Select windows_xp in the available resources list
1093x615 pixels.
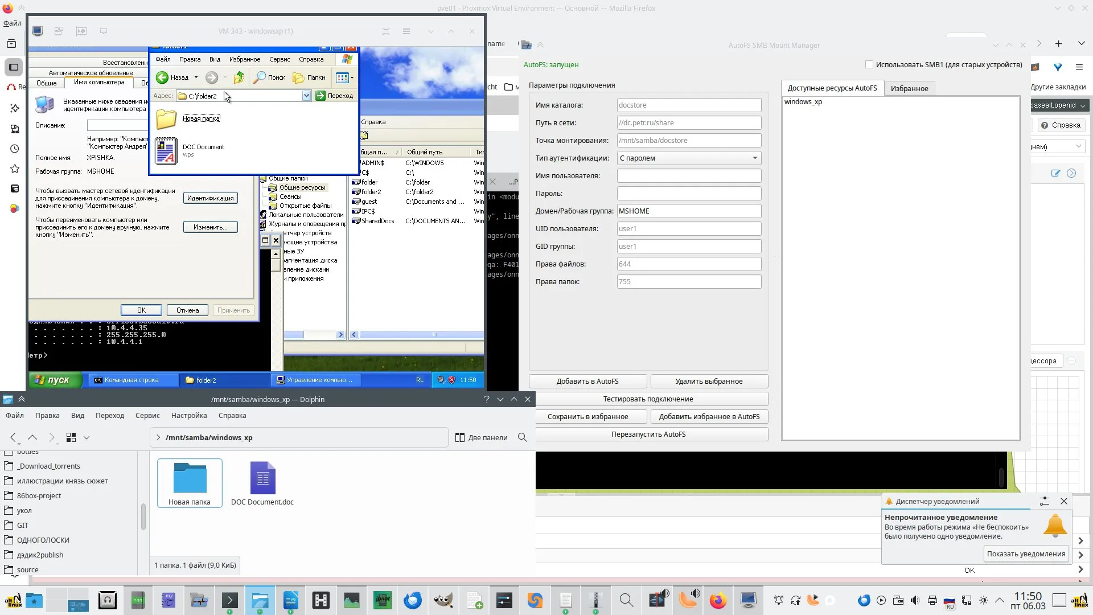803,102
